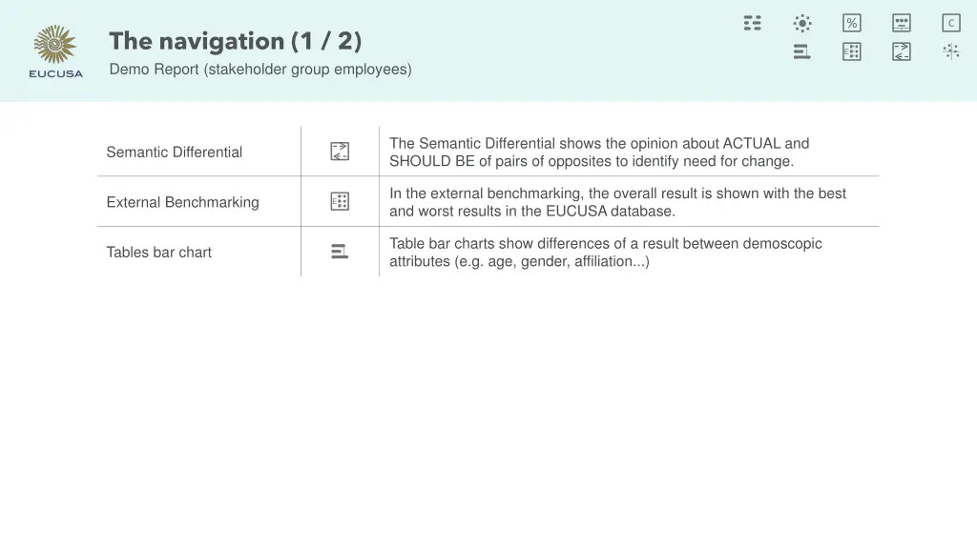Screen dimensions: 977x549
Task: Open the percent (%) icon in header
Action: [852, 23]
